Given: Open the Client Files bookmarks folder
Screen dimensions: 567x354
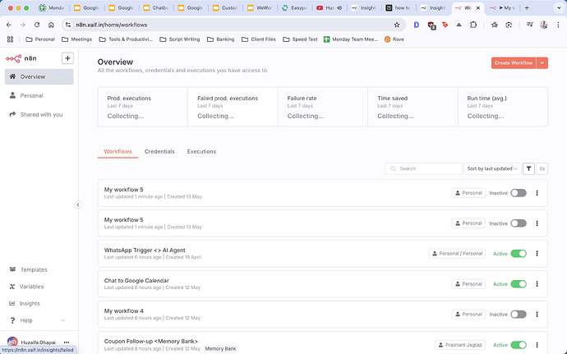Looking at the screenshot, I should (x=259, y=39).
